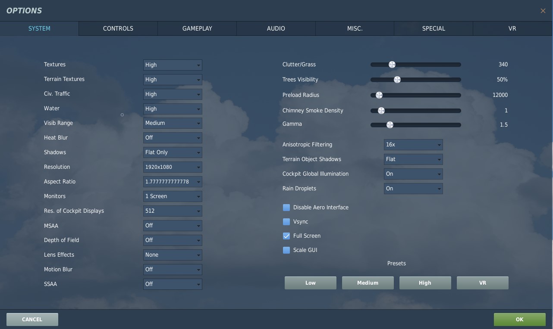
Task: Expand the Heat Blur dropdown
Action: tap(173, 138)
